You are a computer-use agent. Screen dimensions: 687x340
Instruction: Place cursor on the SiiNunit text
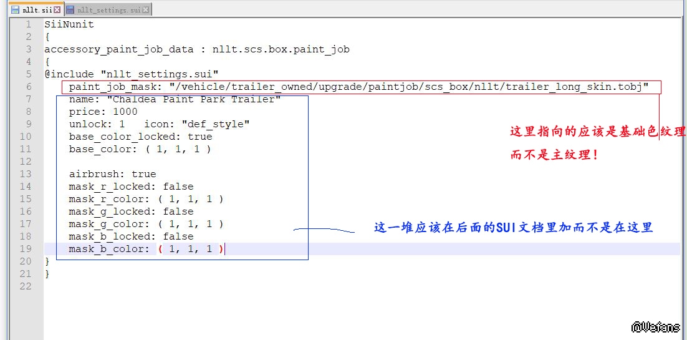click(x=69, y=24)
